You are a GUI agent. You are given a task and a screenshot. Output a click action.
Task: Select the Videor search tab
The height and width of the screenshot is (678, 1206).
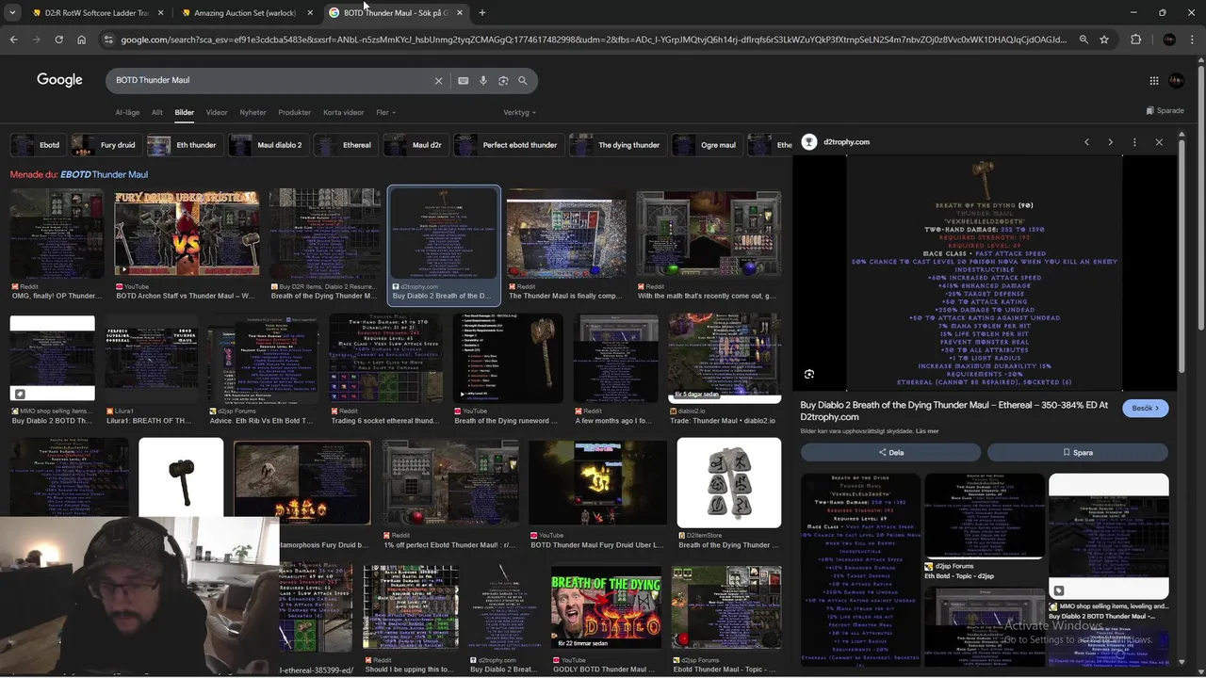217,112
